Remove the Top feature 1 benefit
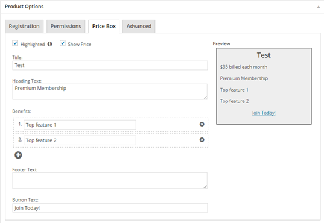Screen dimensions: 324x223 point(202,124)
